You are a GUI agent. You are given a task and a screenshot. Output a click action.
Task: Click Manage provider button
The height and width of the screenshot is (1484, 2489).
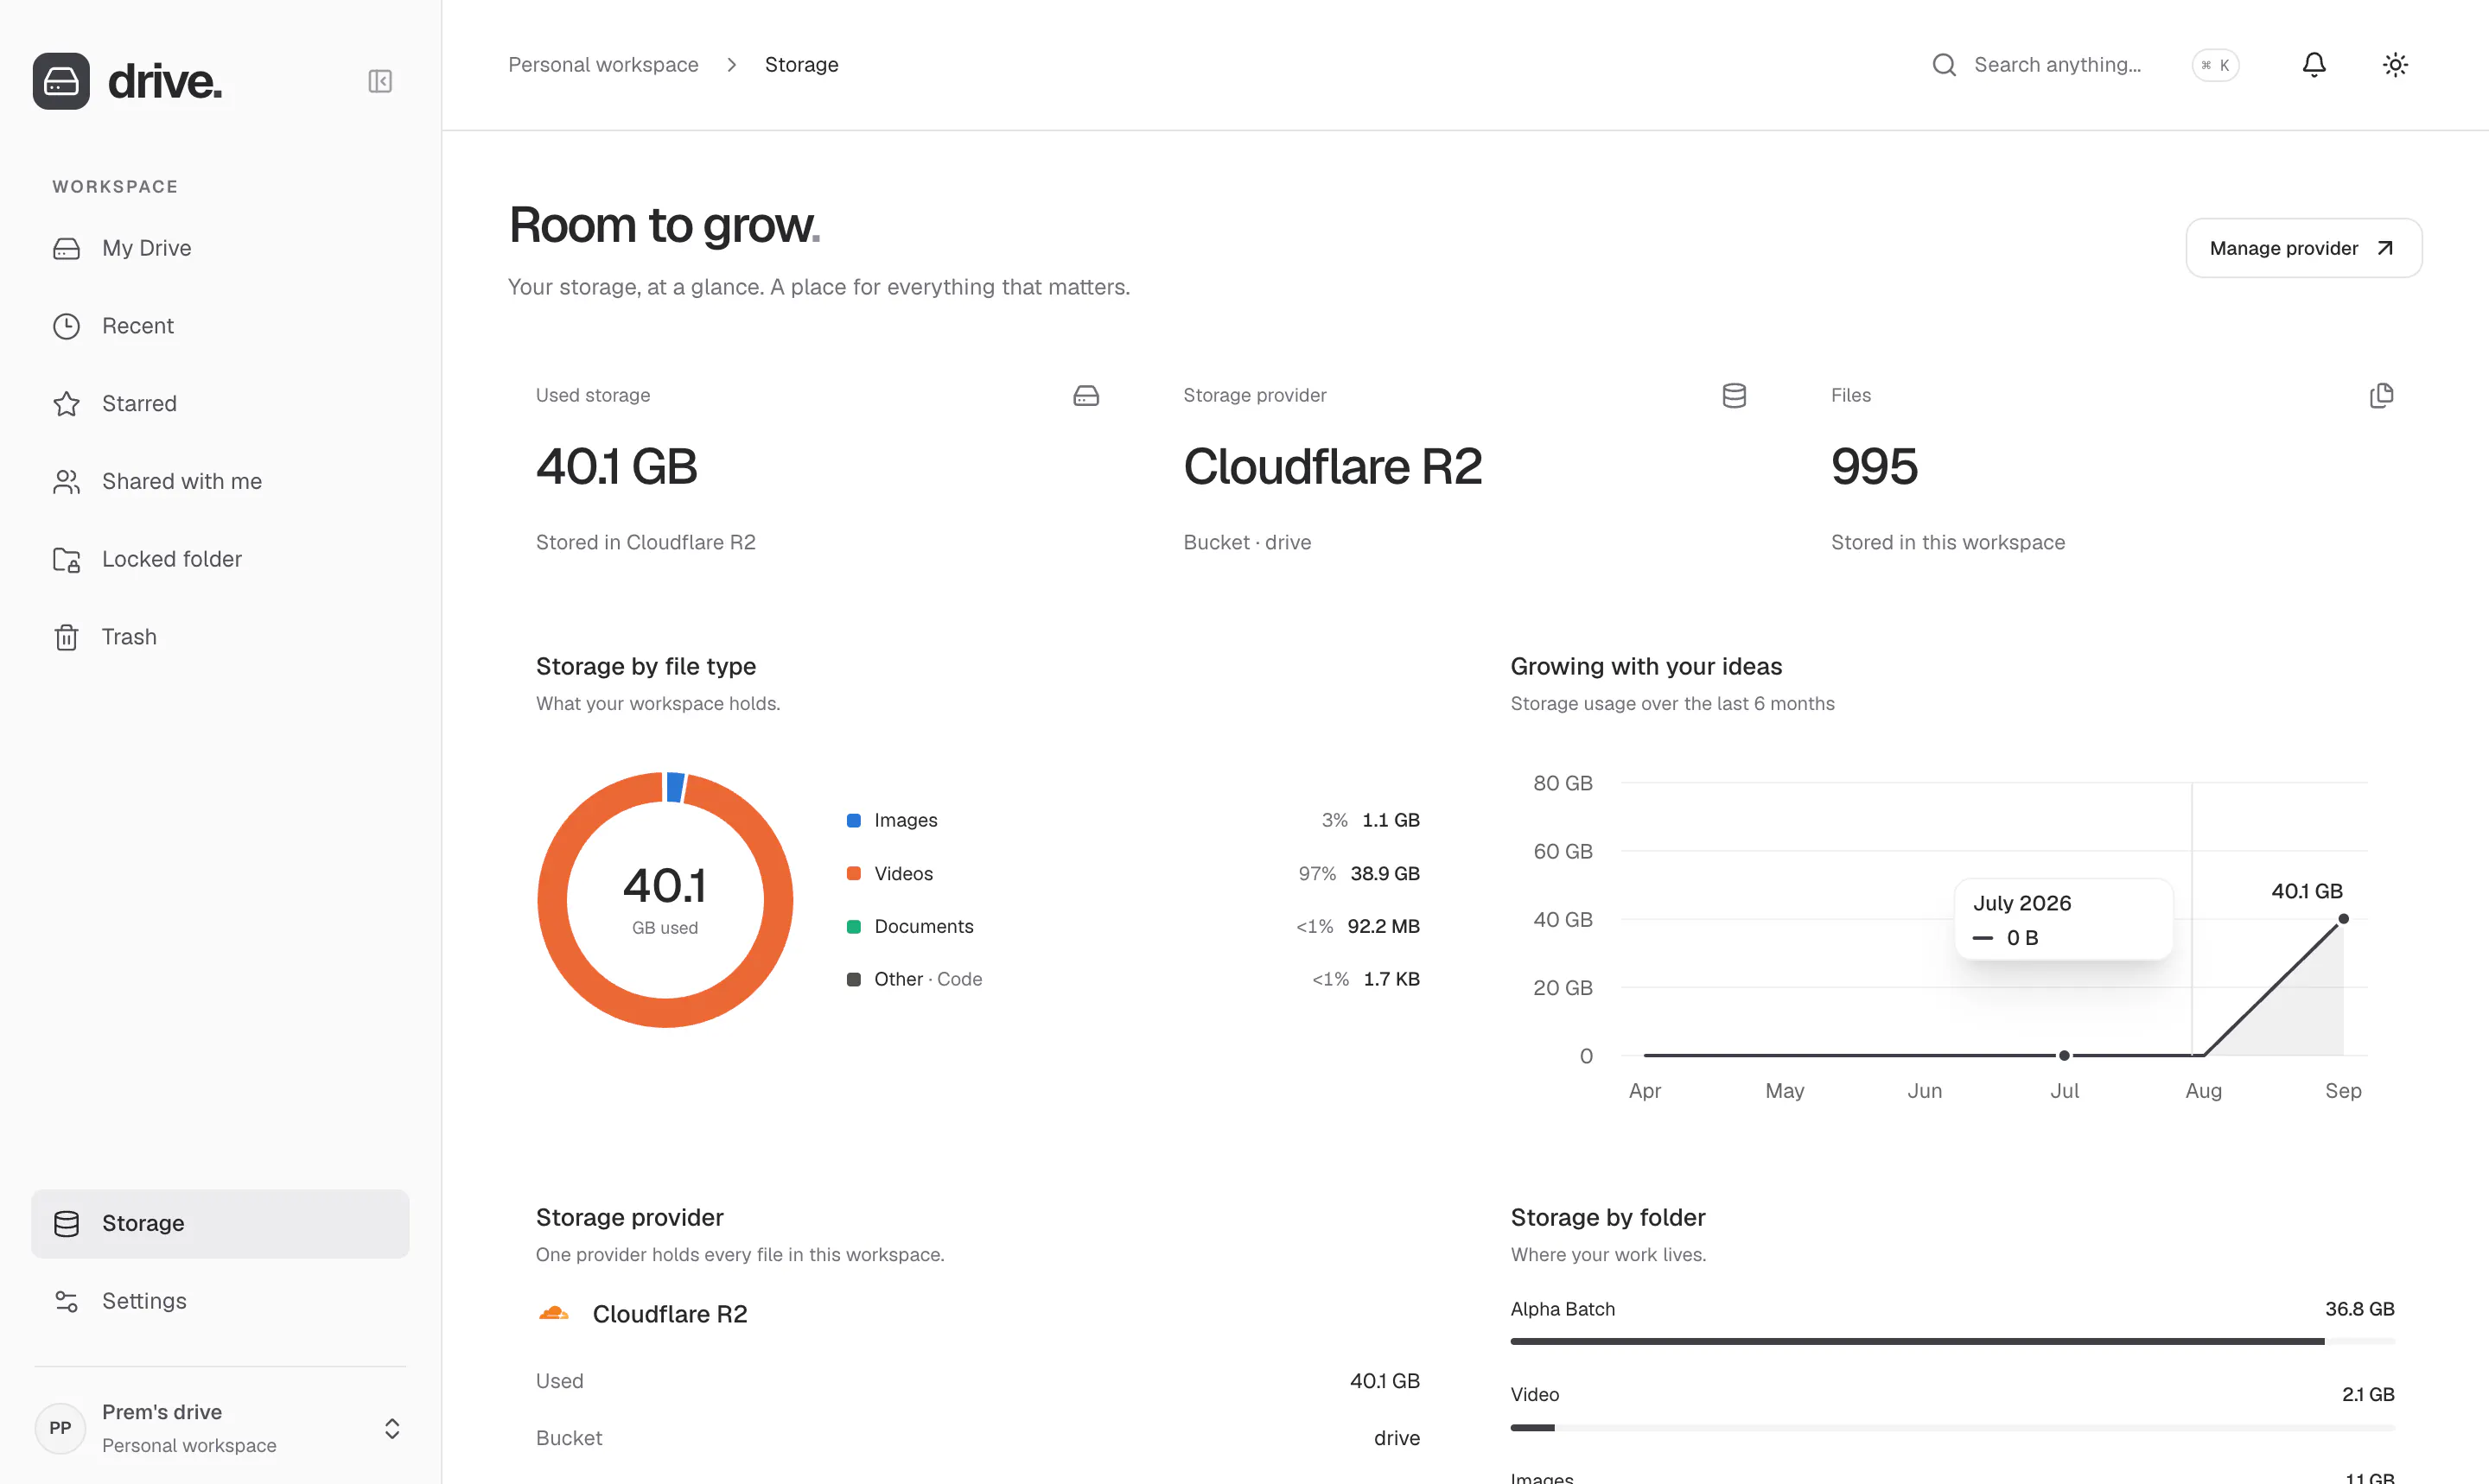click(x=2303, y=248)
